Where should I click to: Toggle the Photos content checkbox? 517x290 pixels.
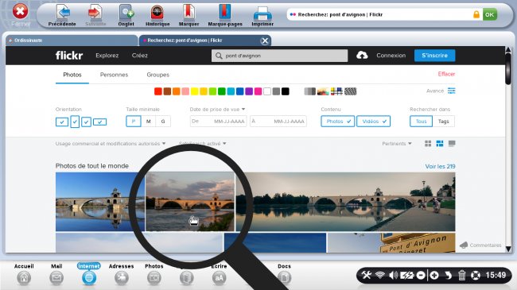click(x=337, y=122)
